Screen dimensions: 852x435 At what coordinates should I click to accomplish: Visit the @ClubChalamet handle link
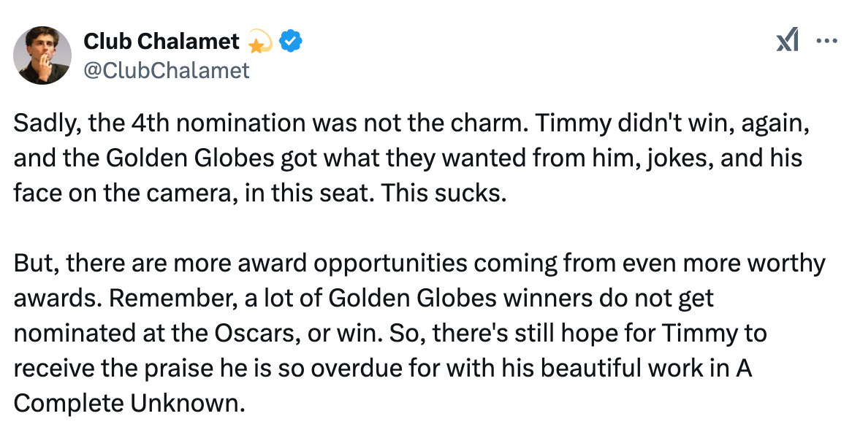167,70
